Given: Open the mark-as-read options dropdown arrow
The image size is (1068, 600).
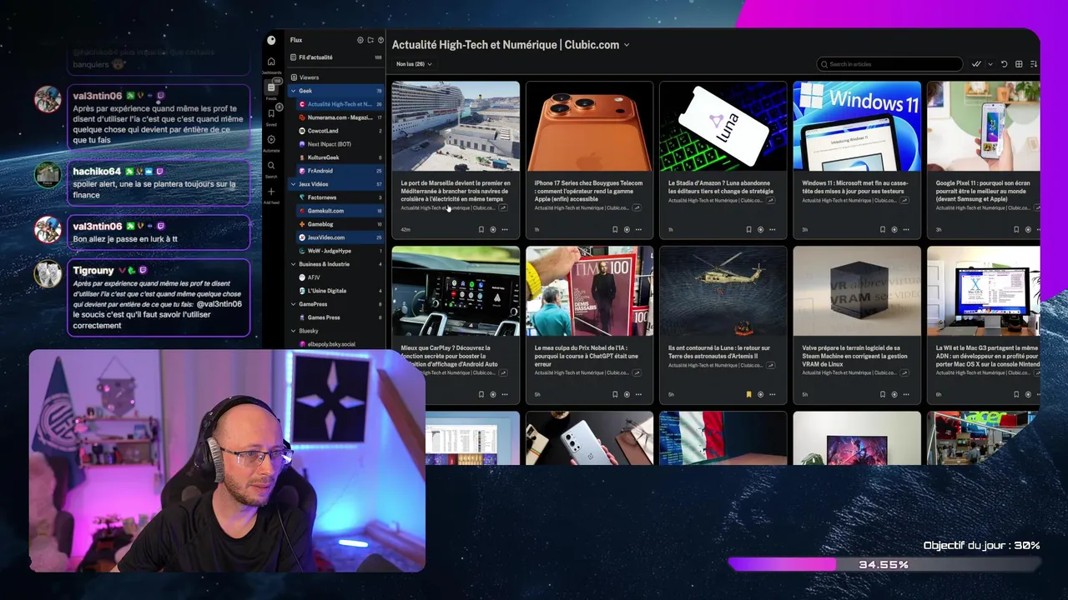Looking at the screenshot, I should [x=990, y=64].
